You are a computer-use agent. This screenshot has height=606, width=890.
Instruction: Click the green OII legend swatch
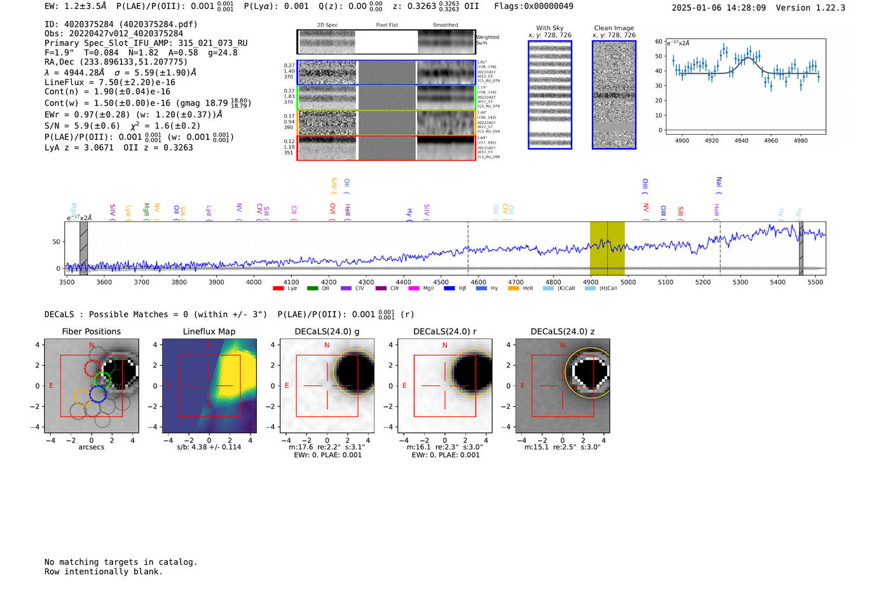pyautogui.click(x=312, y=288)
